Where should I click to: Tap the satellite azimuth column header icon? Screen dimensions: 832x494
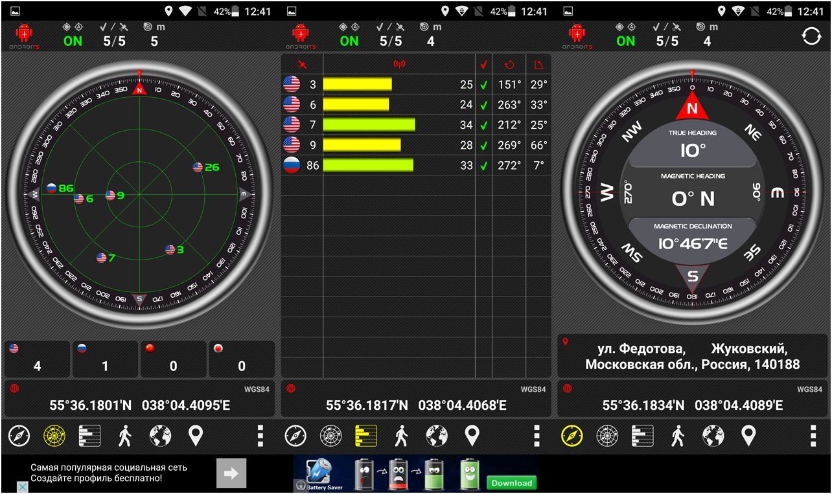click(509, 64)
